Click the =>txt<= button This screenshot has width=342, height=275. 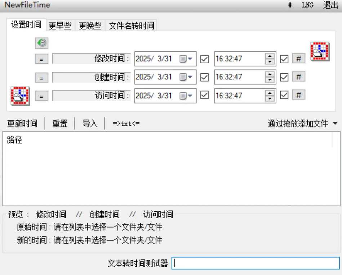coord(126,124)
